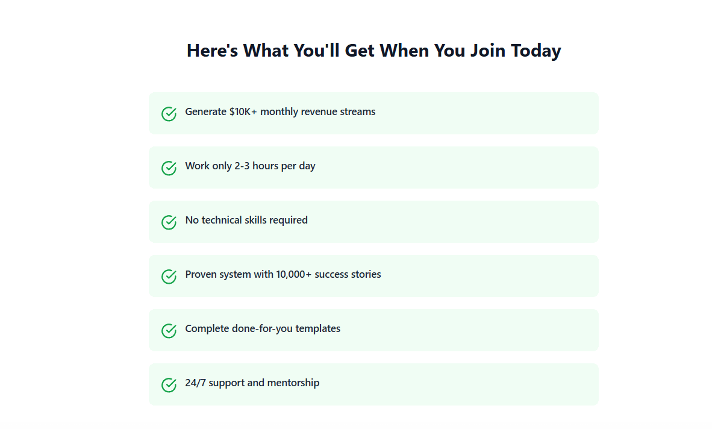
Task: Click the check icon beside Proven system
Action: (x=169, y=277)
